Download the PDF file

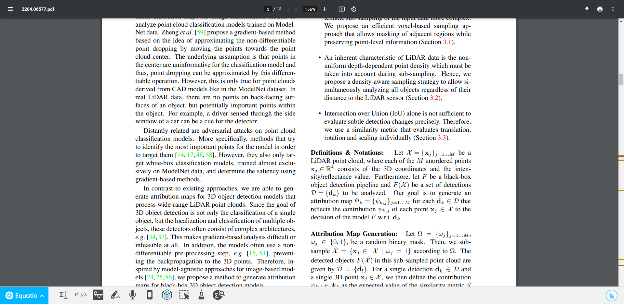(x=587, y=9)
